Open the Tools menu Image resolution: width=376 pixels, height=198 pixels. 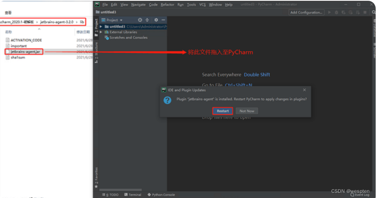click(191, 4)
